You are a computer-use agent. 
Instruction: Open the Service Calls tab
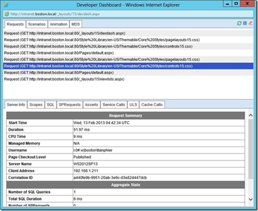[114, 105]
